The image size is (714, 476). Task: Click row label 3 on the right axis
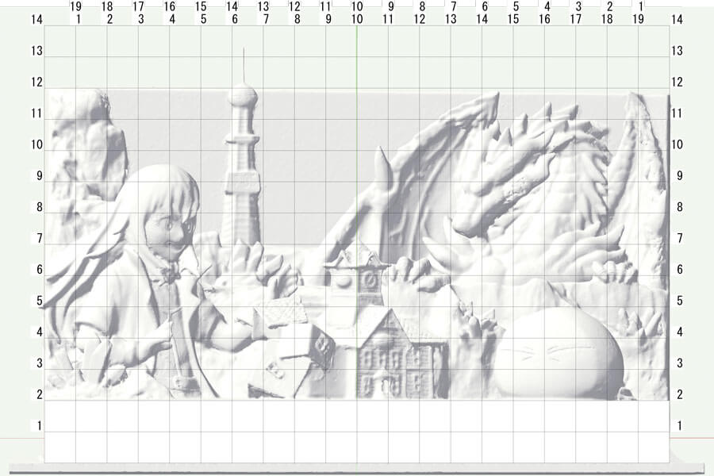tap(680, 363)
